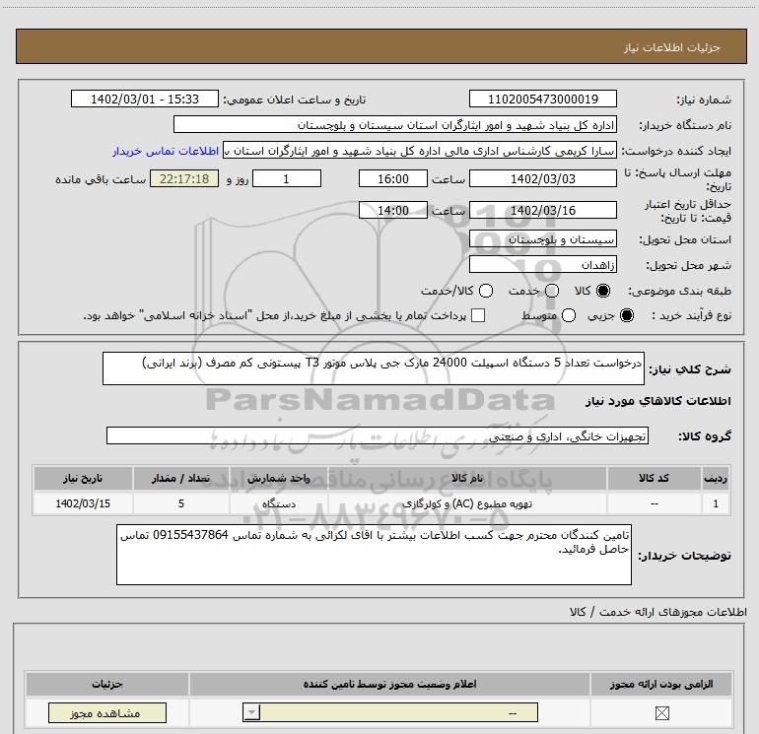Open buyer contact information link
759x734 pixels.
(x=166, y=151)
